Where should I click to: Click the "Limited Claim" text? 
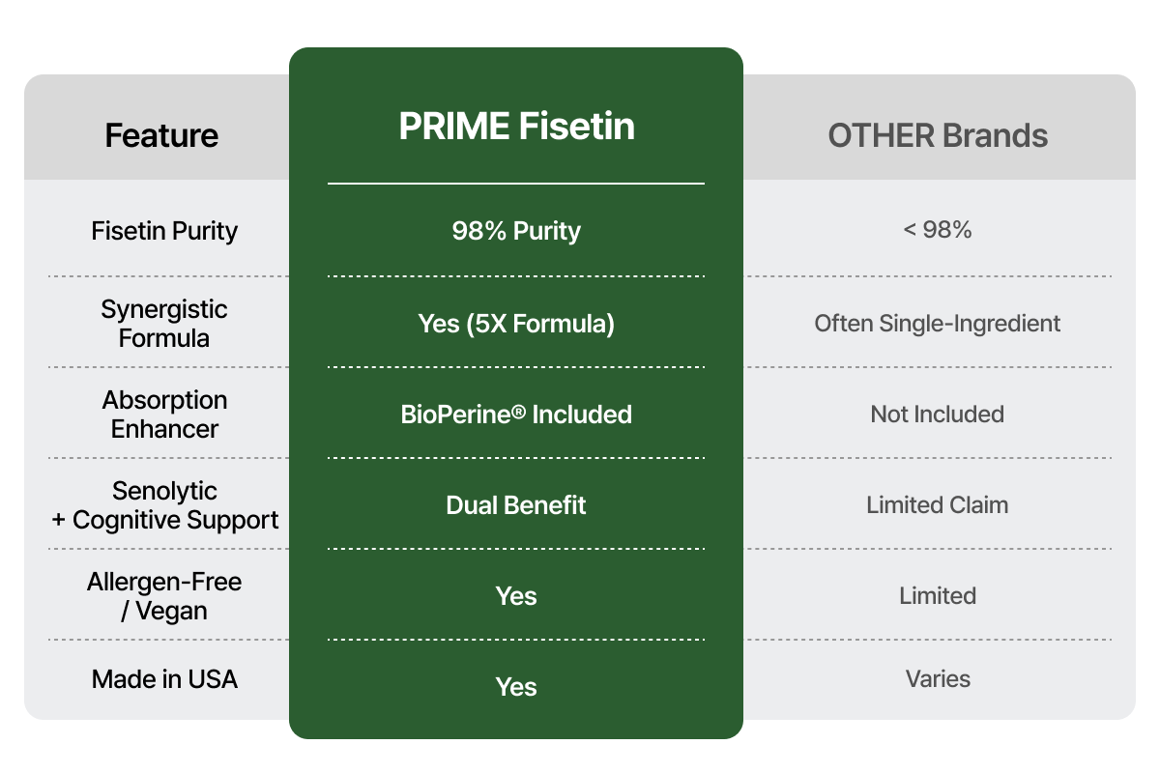coord(938,505)
